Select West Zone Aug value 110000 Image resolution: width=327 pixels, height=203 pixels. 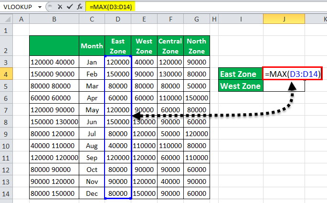[144, 146]
